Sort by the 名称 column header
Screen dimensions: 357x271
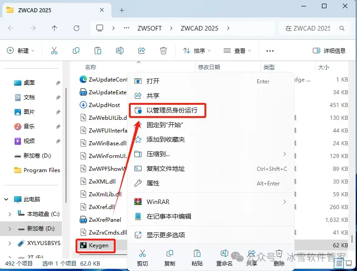point(91,67)
